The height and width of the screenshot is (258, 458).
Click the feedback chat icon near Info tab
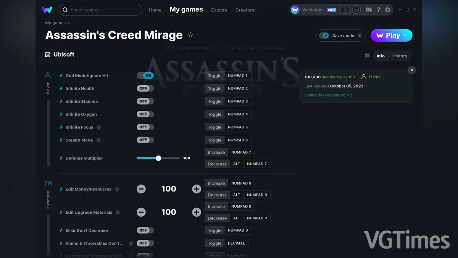click(x=367, y=56)
